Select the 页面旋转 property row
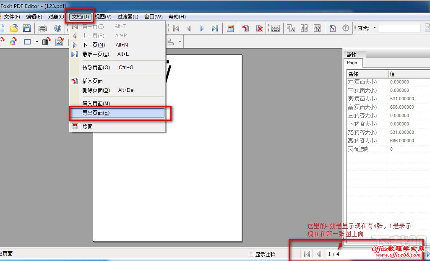The width and height of the screenshot is (430, 261). coord(388,149)
